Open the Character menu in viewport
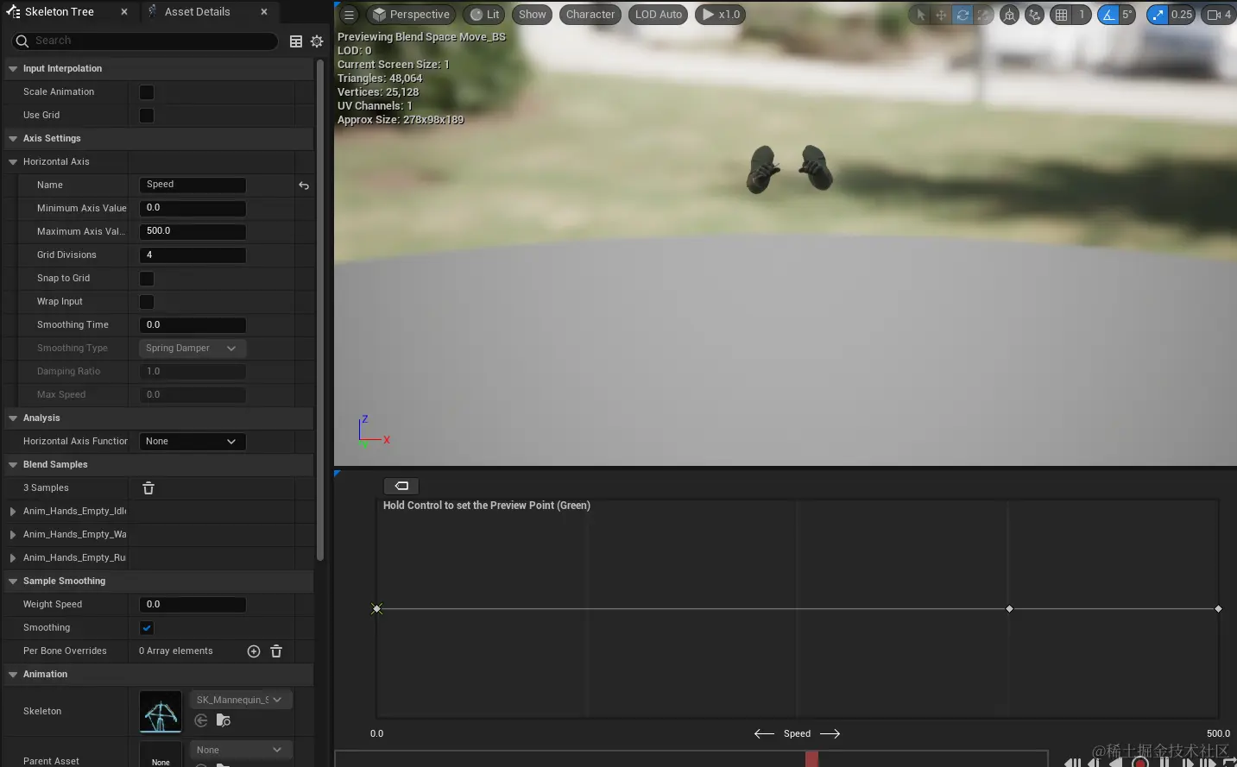This screenshot has height=767, width=1237. [590, 15]
